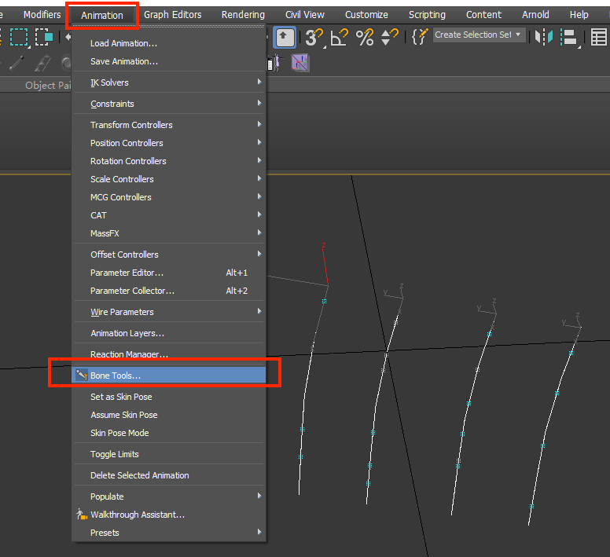Expand the CAT submenu
Viewport: 610px width, 557px height.
[169, 215]
